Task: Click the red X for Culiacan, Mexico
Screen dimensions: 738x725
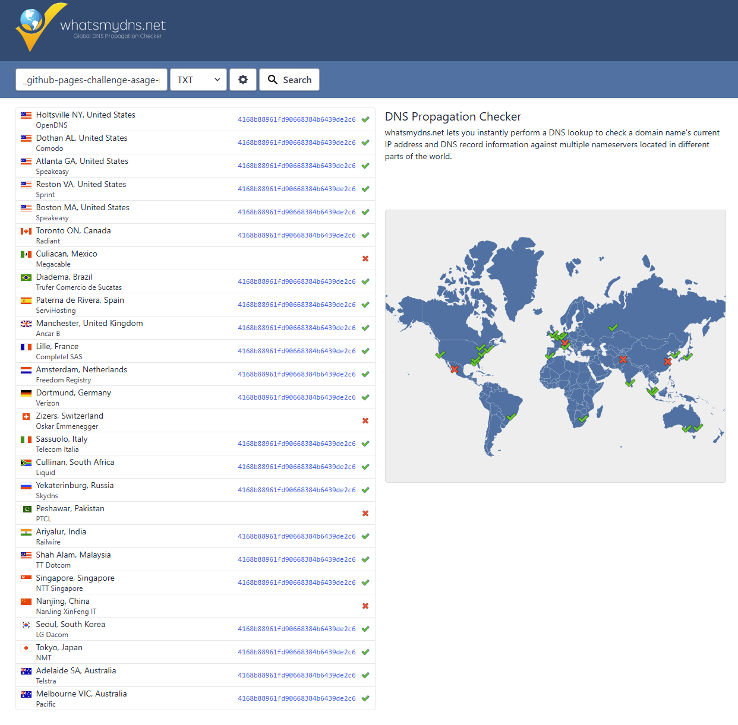Action: tap(365, 258)
